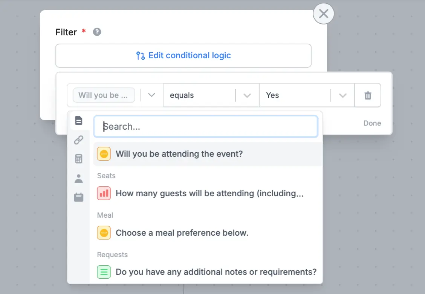Click the Done button

point(372,123)
